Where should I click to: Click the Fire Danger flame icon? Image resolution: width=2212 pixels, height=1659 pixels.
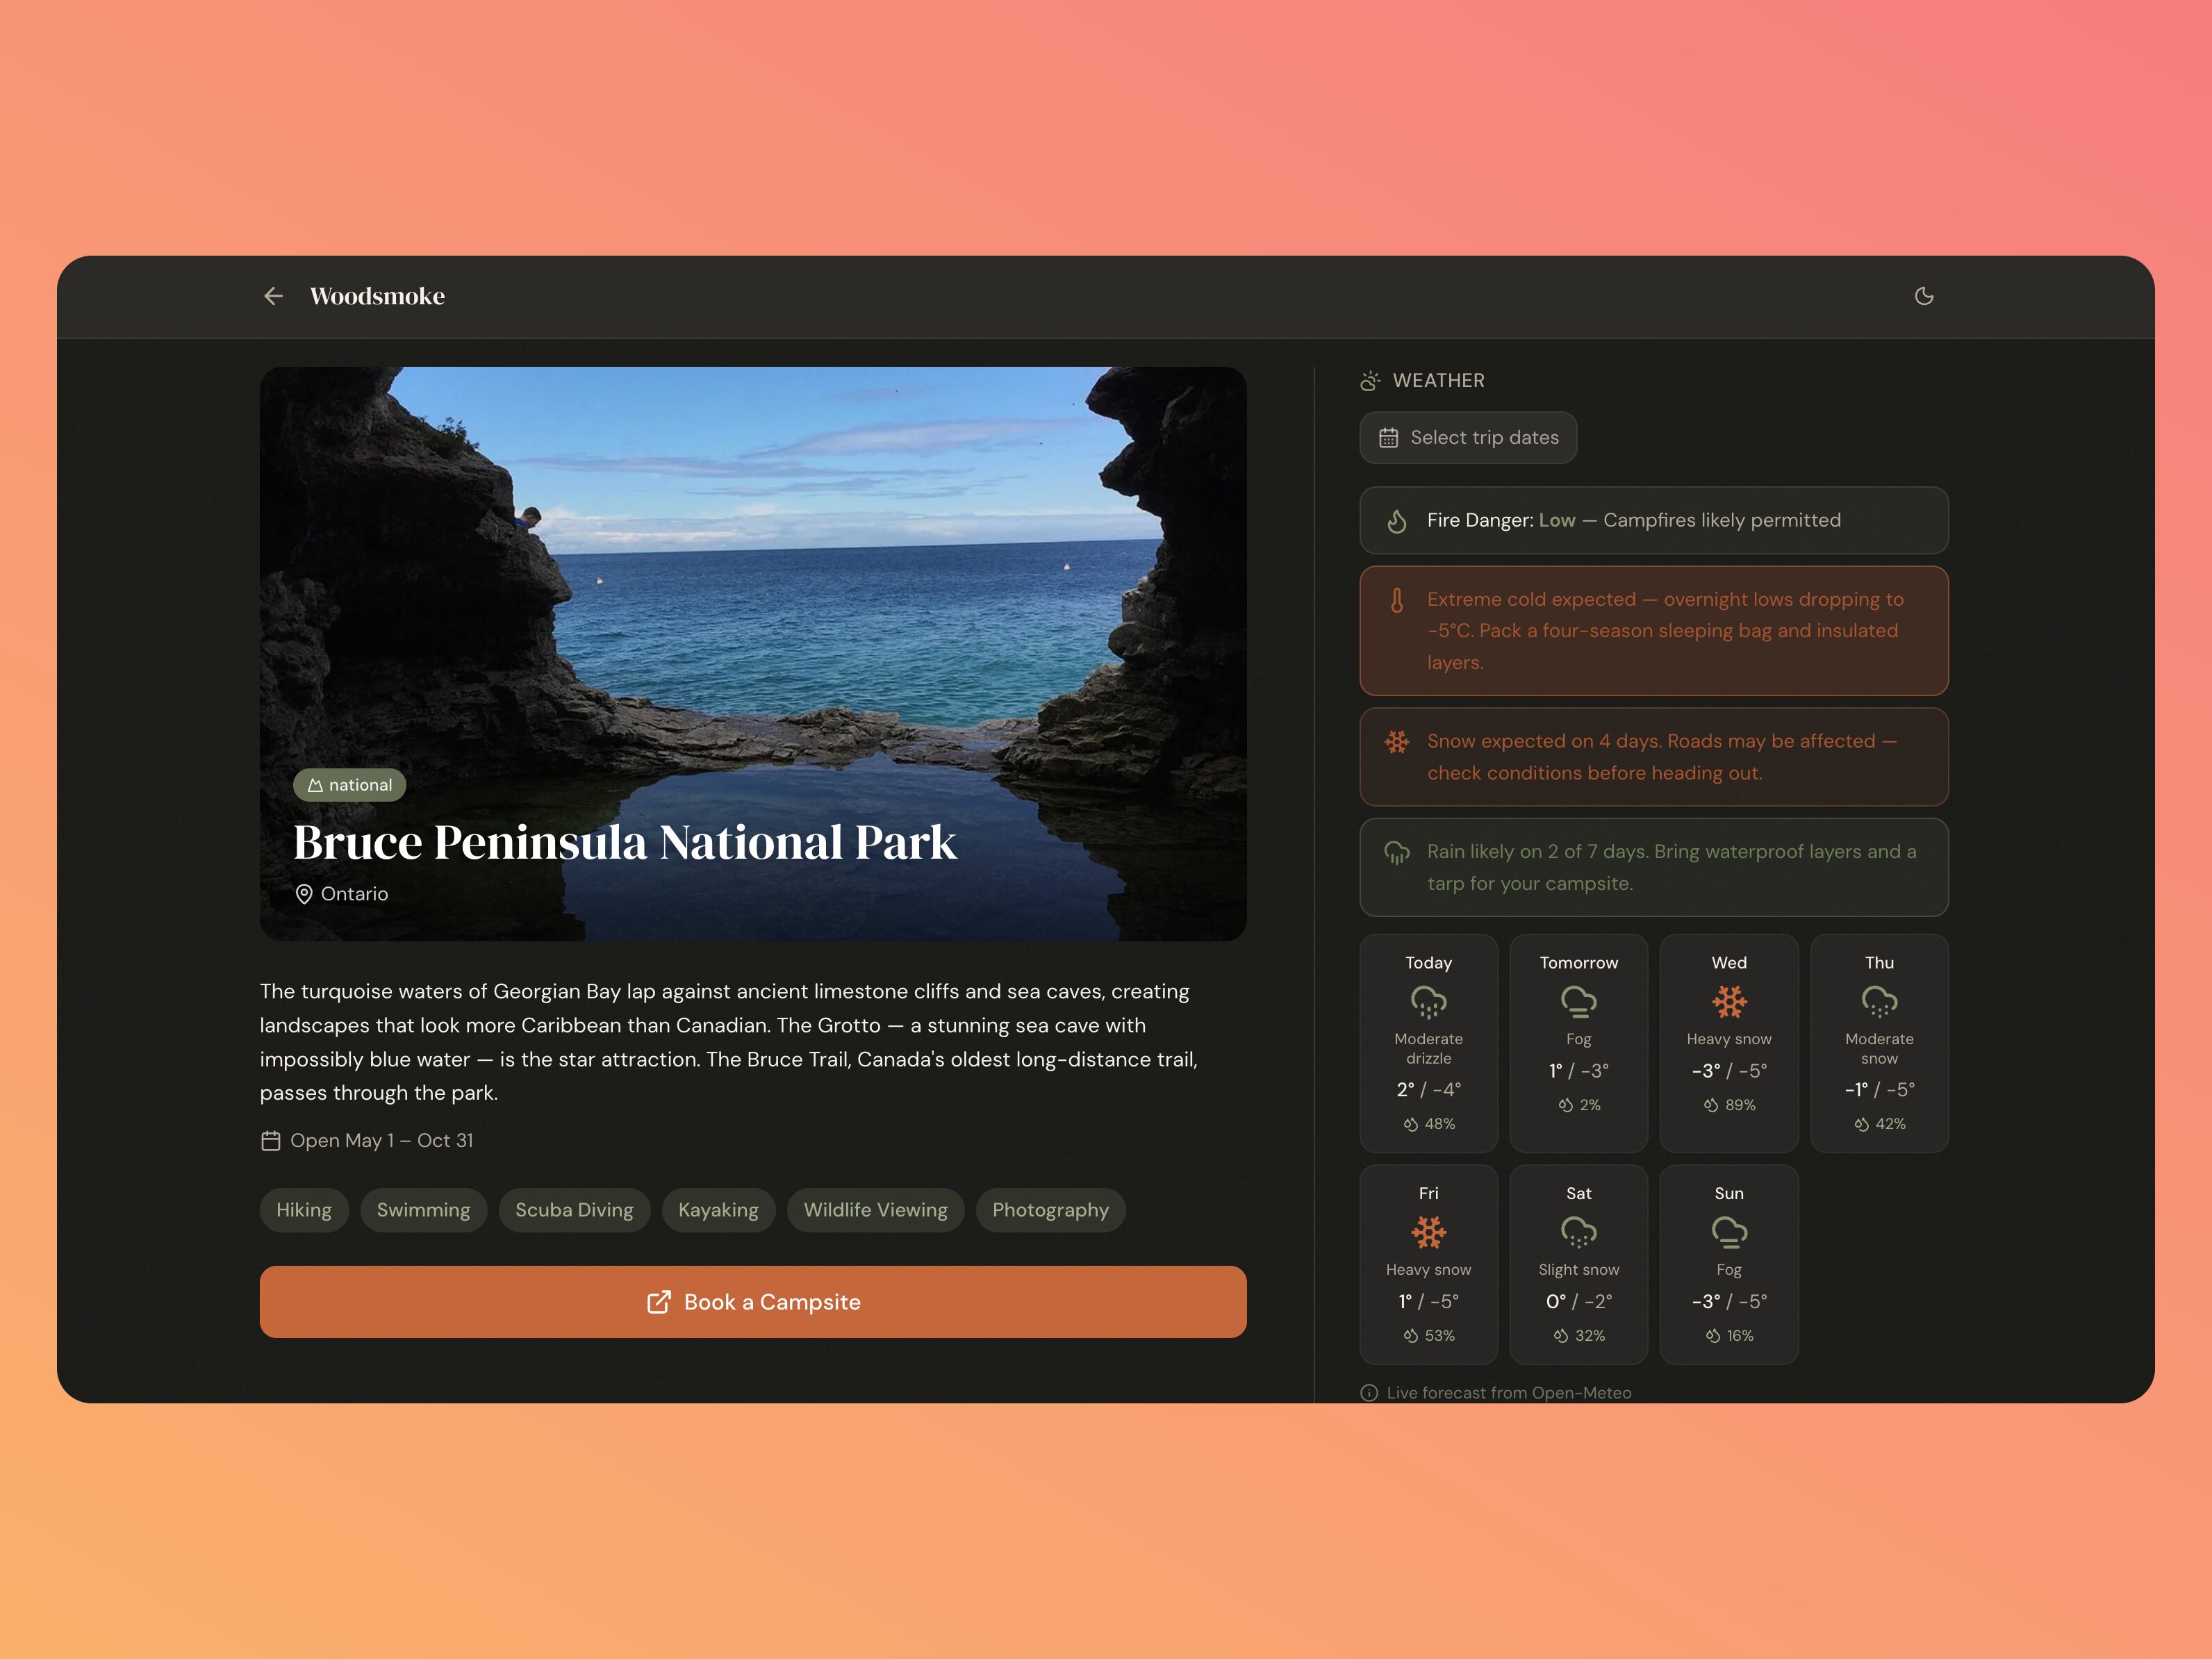pos(1396,521)
